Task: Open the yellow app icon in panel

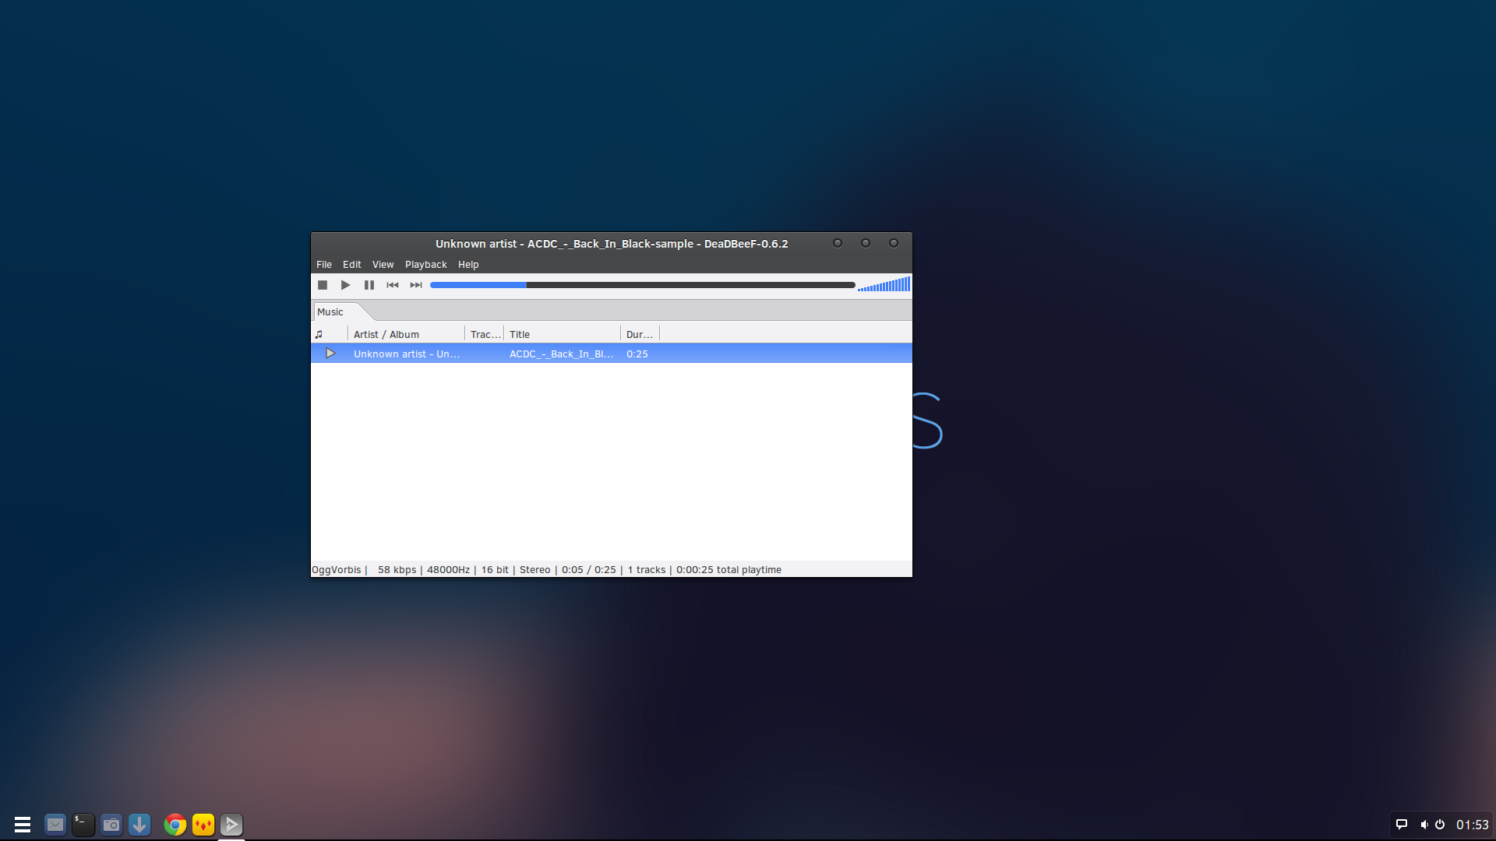Action: click(203, 825)
